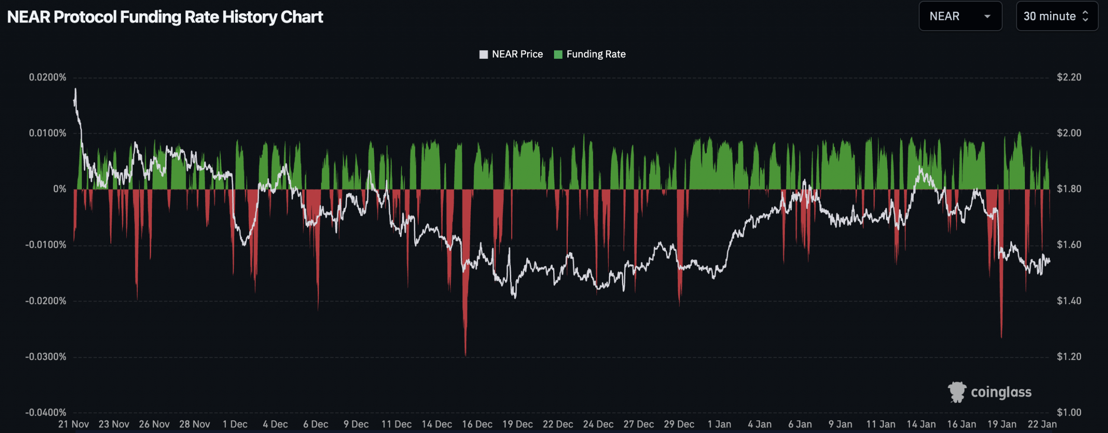Viewport: 1108px width, 433px height.
Task: Click the green Funding Rate legend swatch
Action: pos(558,55)
